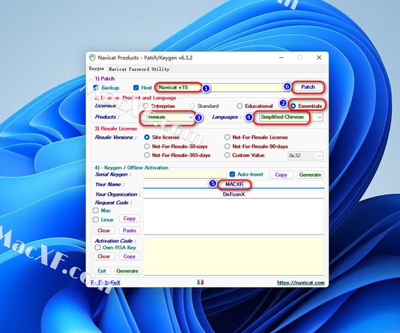Open the Languages dropdown showing Simplified Chinese
Screen dimensions: 400x333
[x=291, y=117]
